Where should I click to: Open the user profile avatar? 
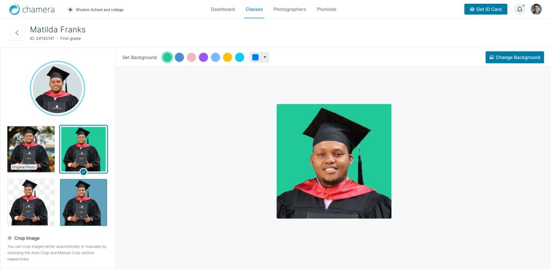pos(536,10)
